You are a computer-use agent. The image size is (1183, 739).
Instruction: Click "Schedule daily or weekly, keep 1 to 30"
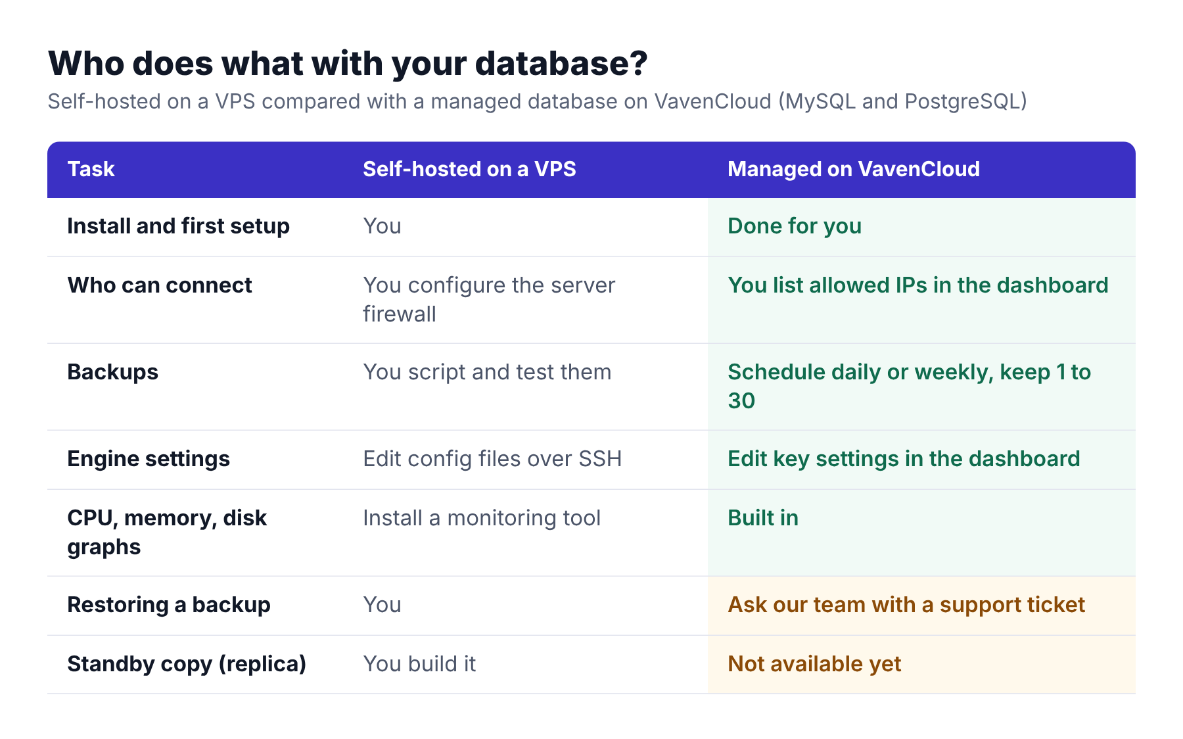(909, 386)
